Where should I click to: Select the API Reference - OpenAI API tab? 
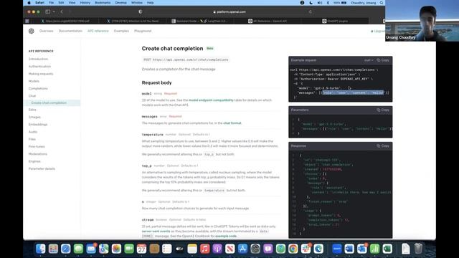click(268, 21)
